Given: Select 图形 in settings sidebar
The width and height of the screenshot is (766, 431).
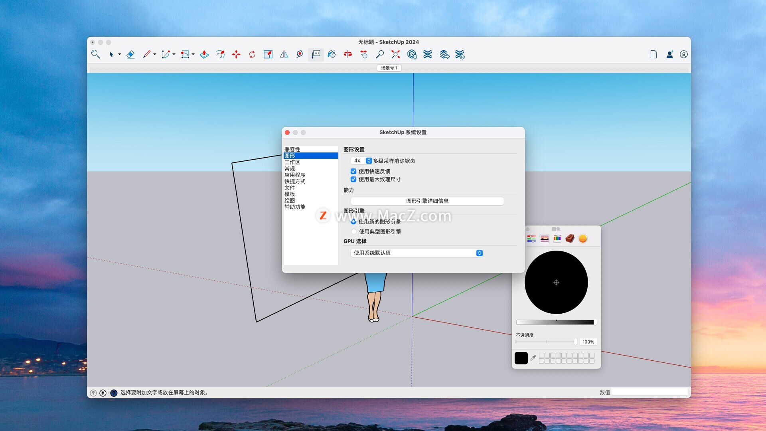Looking at the screenshot, I should [x=311, y=156].
